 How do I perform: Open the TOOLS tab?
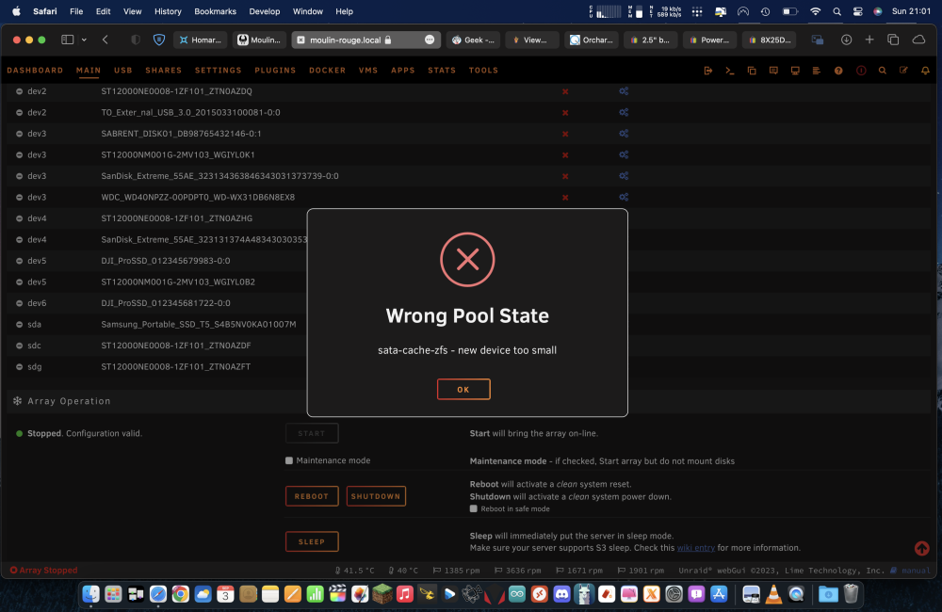pos(483,71)
